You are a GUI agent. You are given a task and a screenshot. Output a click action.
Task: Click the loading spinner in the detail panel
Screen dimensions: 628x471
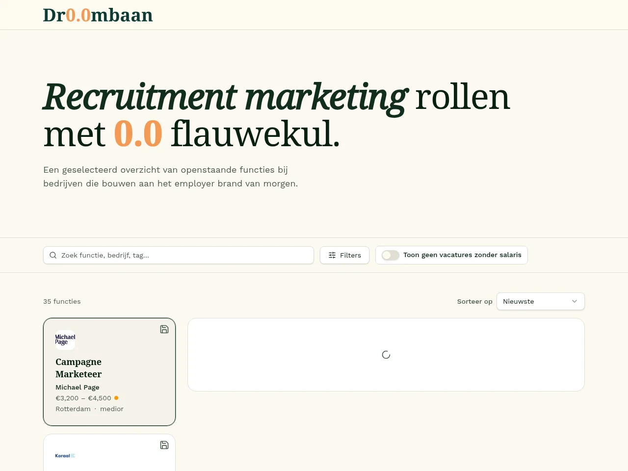pos(386,355)
